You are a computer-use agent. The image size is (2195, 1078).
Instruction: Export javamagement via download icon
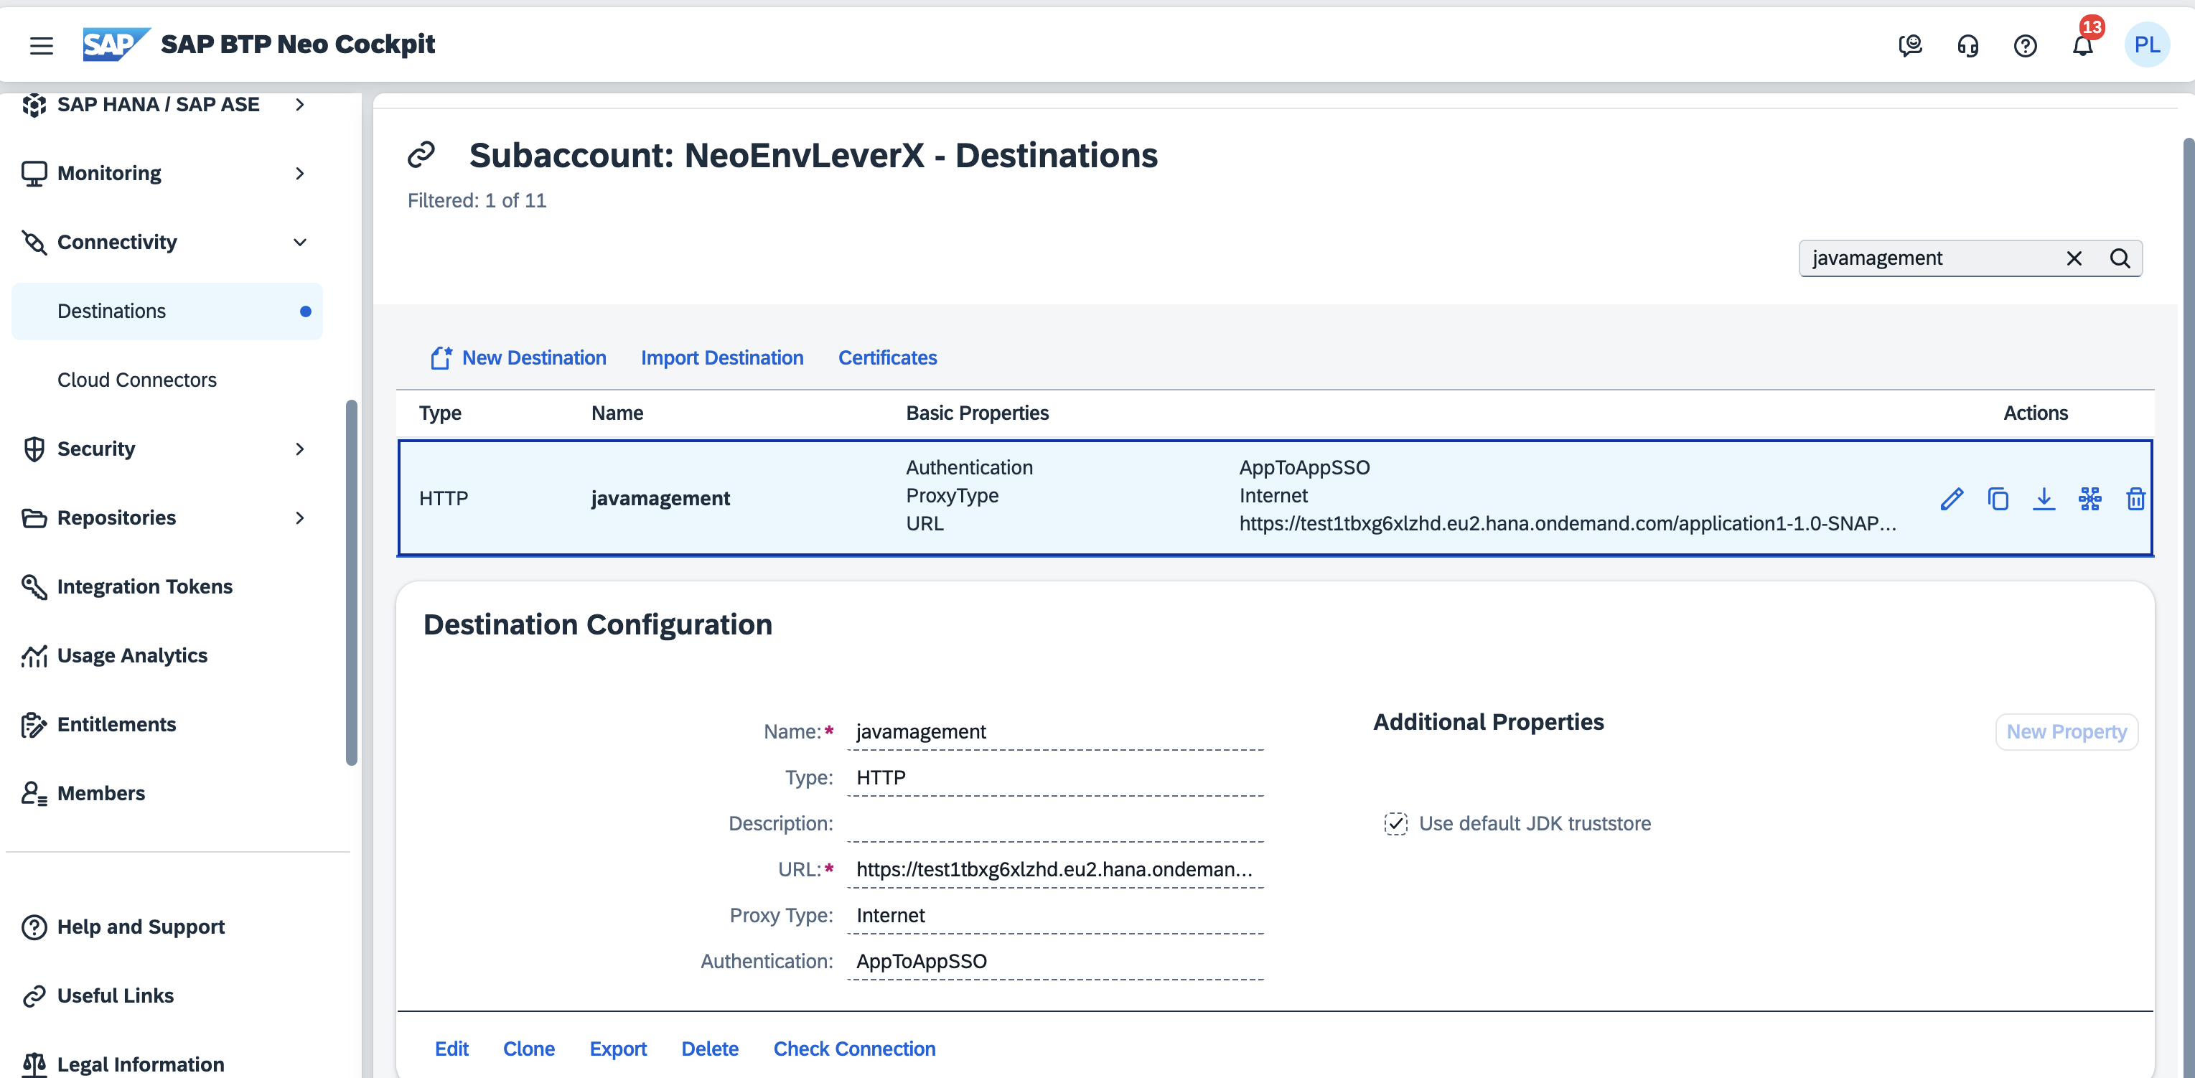click(x=2044, y=499)
